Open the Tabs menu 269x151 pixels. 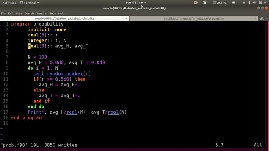[x=53, y=13]
